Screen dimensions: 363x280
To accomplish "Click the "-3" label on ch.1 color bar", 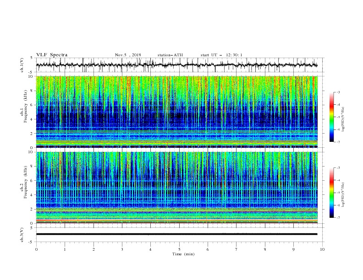I will pyautogui.click(x=338, y=92).
